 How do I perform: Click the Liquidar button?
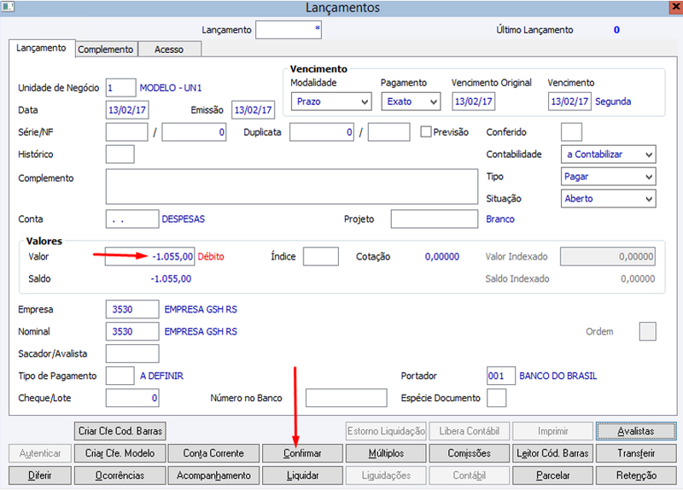302,475
